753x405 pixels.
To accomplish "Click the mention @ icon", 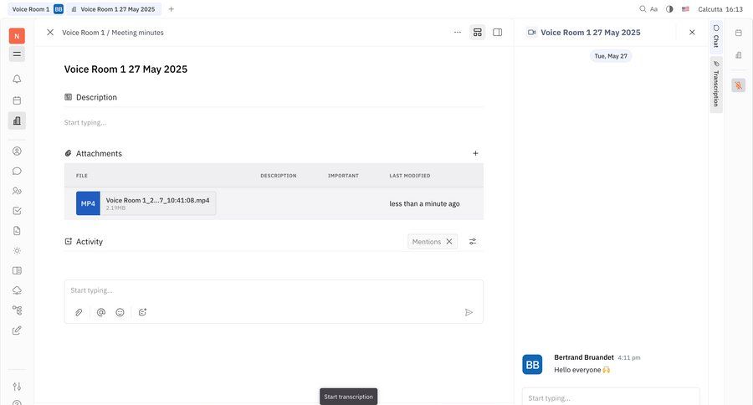I will click(101, 312).
